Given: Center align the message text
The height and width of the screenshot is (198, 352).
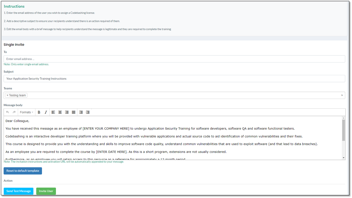Looking at the screenshot, I should [60, 112].
